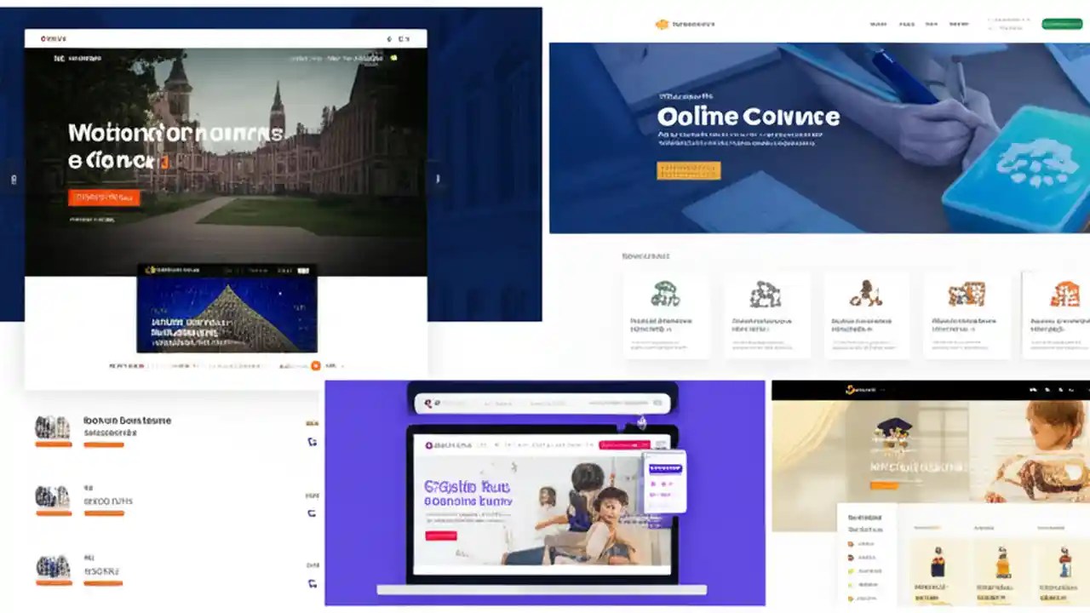Viewport: 1090px width, 613px height.
Task: Click the pencil logo in the black header bar
Action: coord(851,389)
